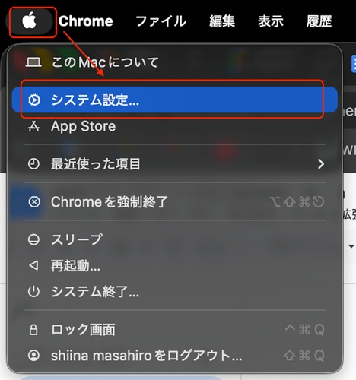This screenshot has height=380, width=356.
Task: Click the user icon beside ログアウト
Action: pos(33,356)
